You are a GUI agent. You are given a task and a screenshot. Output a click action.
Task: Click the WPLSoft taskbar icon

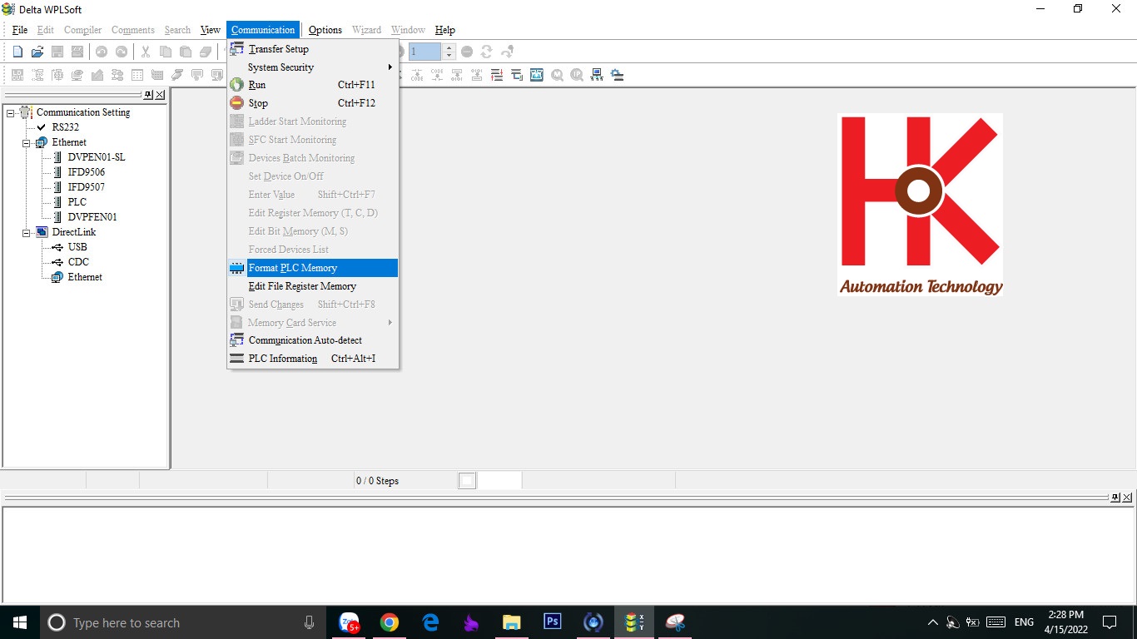click(x=634, y=622)
